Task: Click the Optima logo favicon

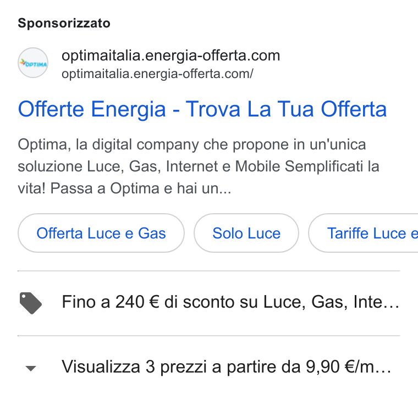Action: pos(33,63)
